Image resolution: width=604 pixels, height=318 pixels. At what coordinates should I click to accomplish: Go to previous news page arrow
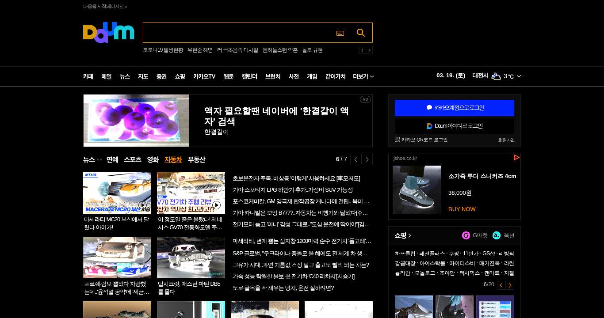(356, 159)
